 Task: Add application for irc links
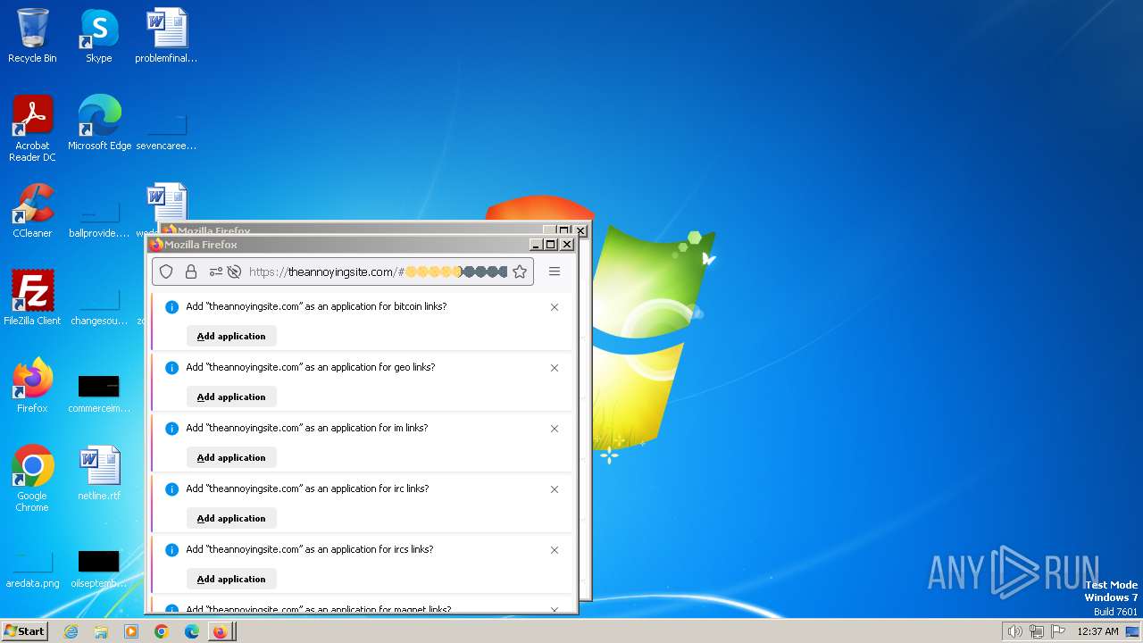[231, 518]
